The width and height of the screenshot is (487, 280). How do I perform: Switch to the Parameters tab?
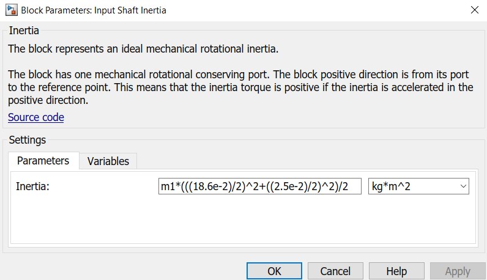[43, 161]
